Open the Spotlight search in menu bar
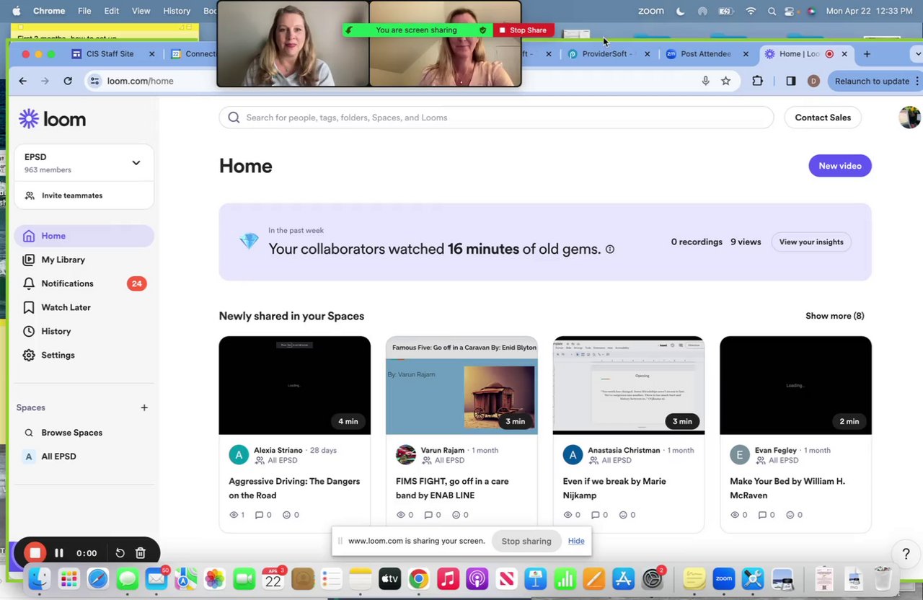This screenshot has width=923, height=600. tap(772, 11)
